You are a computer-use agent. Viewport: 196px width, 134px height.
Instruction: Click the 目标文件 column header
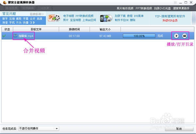click(x=36, y=29)
